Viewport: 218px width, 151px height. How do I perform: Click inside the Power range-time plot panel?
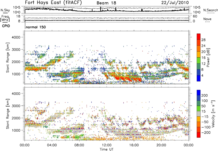(x=107, y=58)
